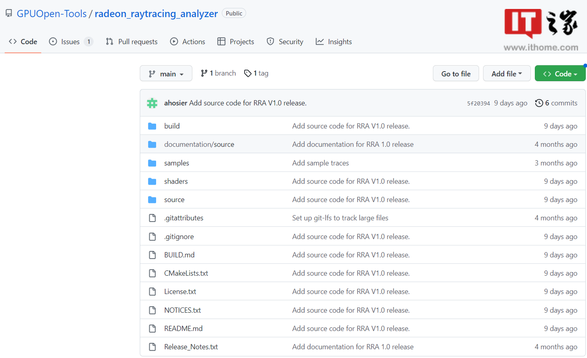Click the source folder icon
Image resolution: width=587 pixels, height=358 pixels.
click(x=152, y=200)
